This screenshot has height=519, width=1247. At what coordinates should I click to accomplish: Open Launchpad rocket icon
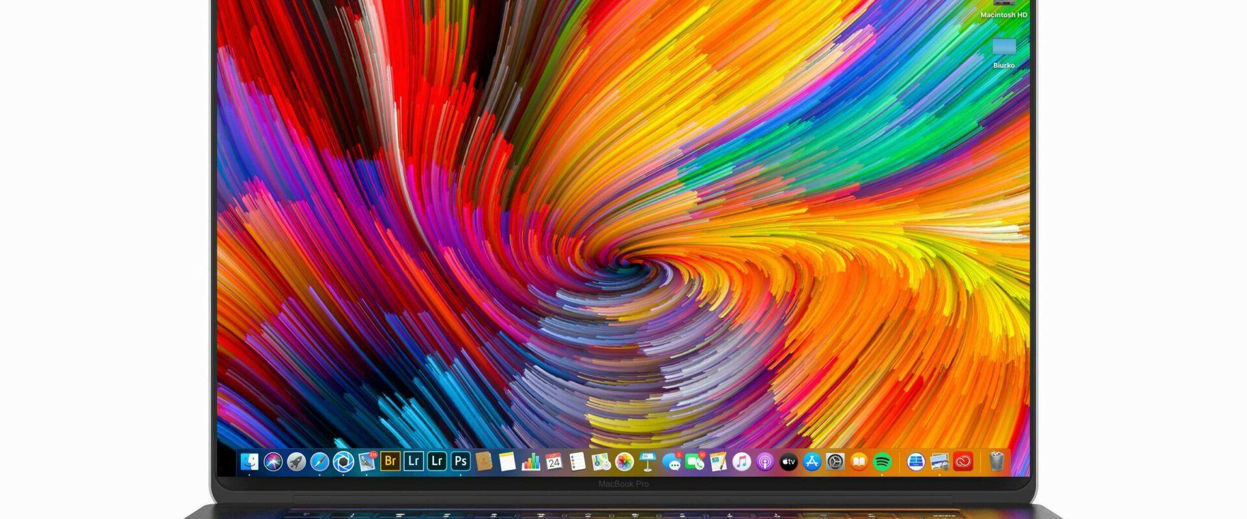296,462
